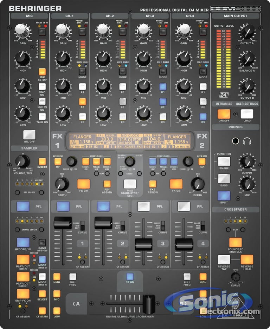Click the BOUNCE TO MIDI CLK button
This screenshot has height=329, width=270.
[x=236, y=243]
